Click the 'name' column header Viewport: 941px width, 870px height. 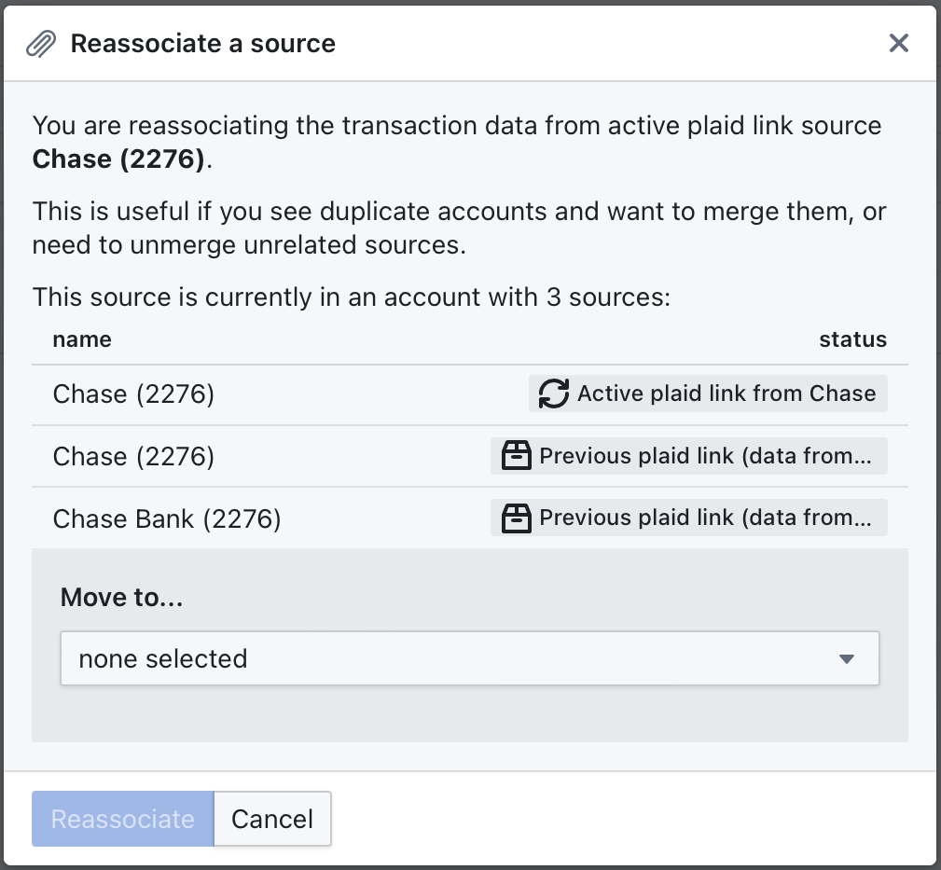tap(81, 339)
